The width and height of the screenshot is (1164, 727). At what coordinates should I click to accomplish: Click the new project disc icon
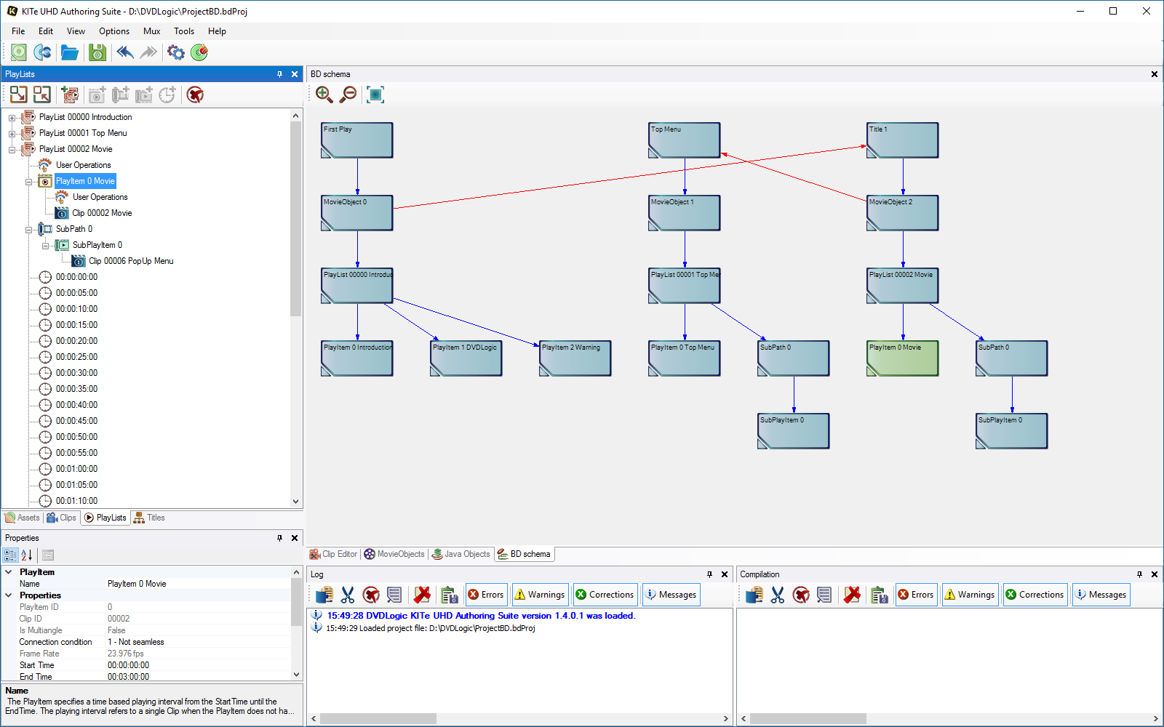click(x=19, y=52)
